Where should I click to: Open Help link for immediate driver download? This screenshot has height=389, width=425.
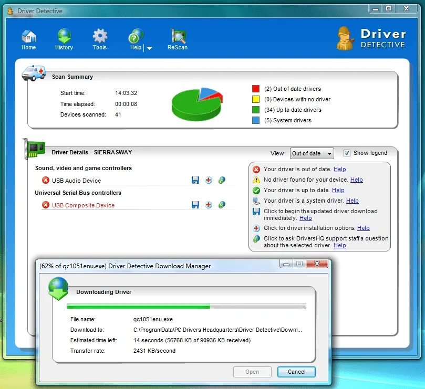[x=305, y=218]
